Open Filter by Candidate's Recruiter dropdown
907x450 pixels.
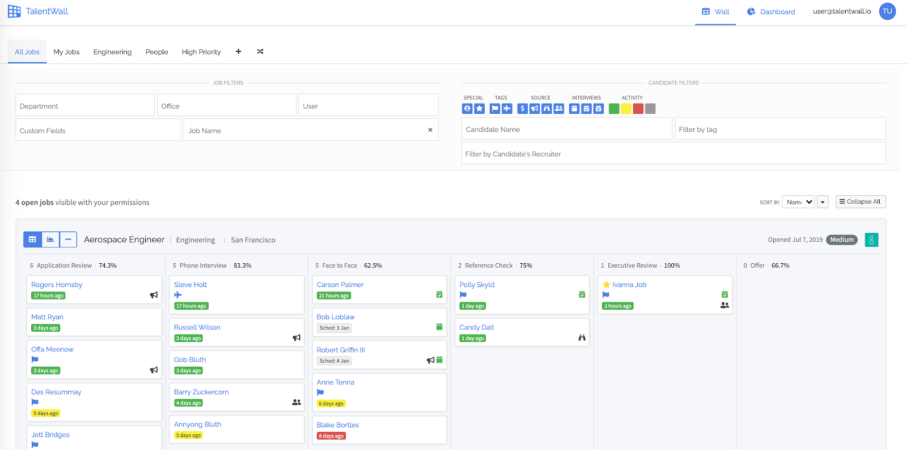coord(673,153)
